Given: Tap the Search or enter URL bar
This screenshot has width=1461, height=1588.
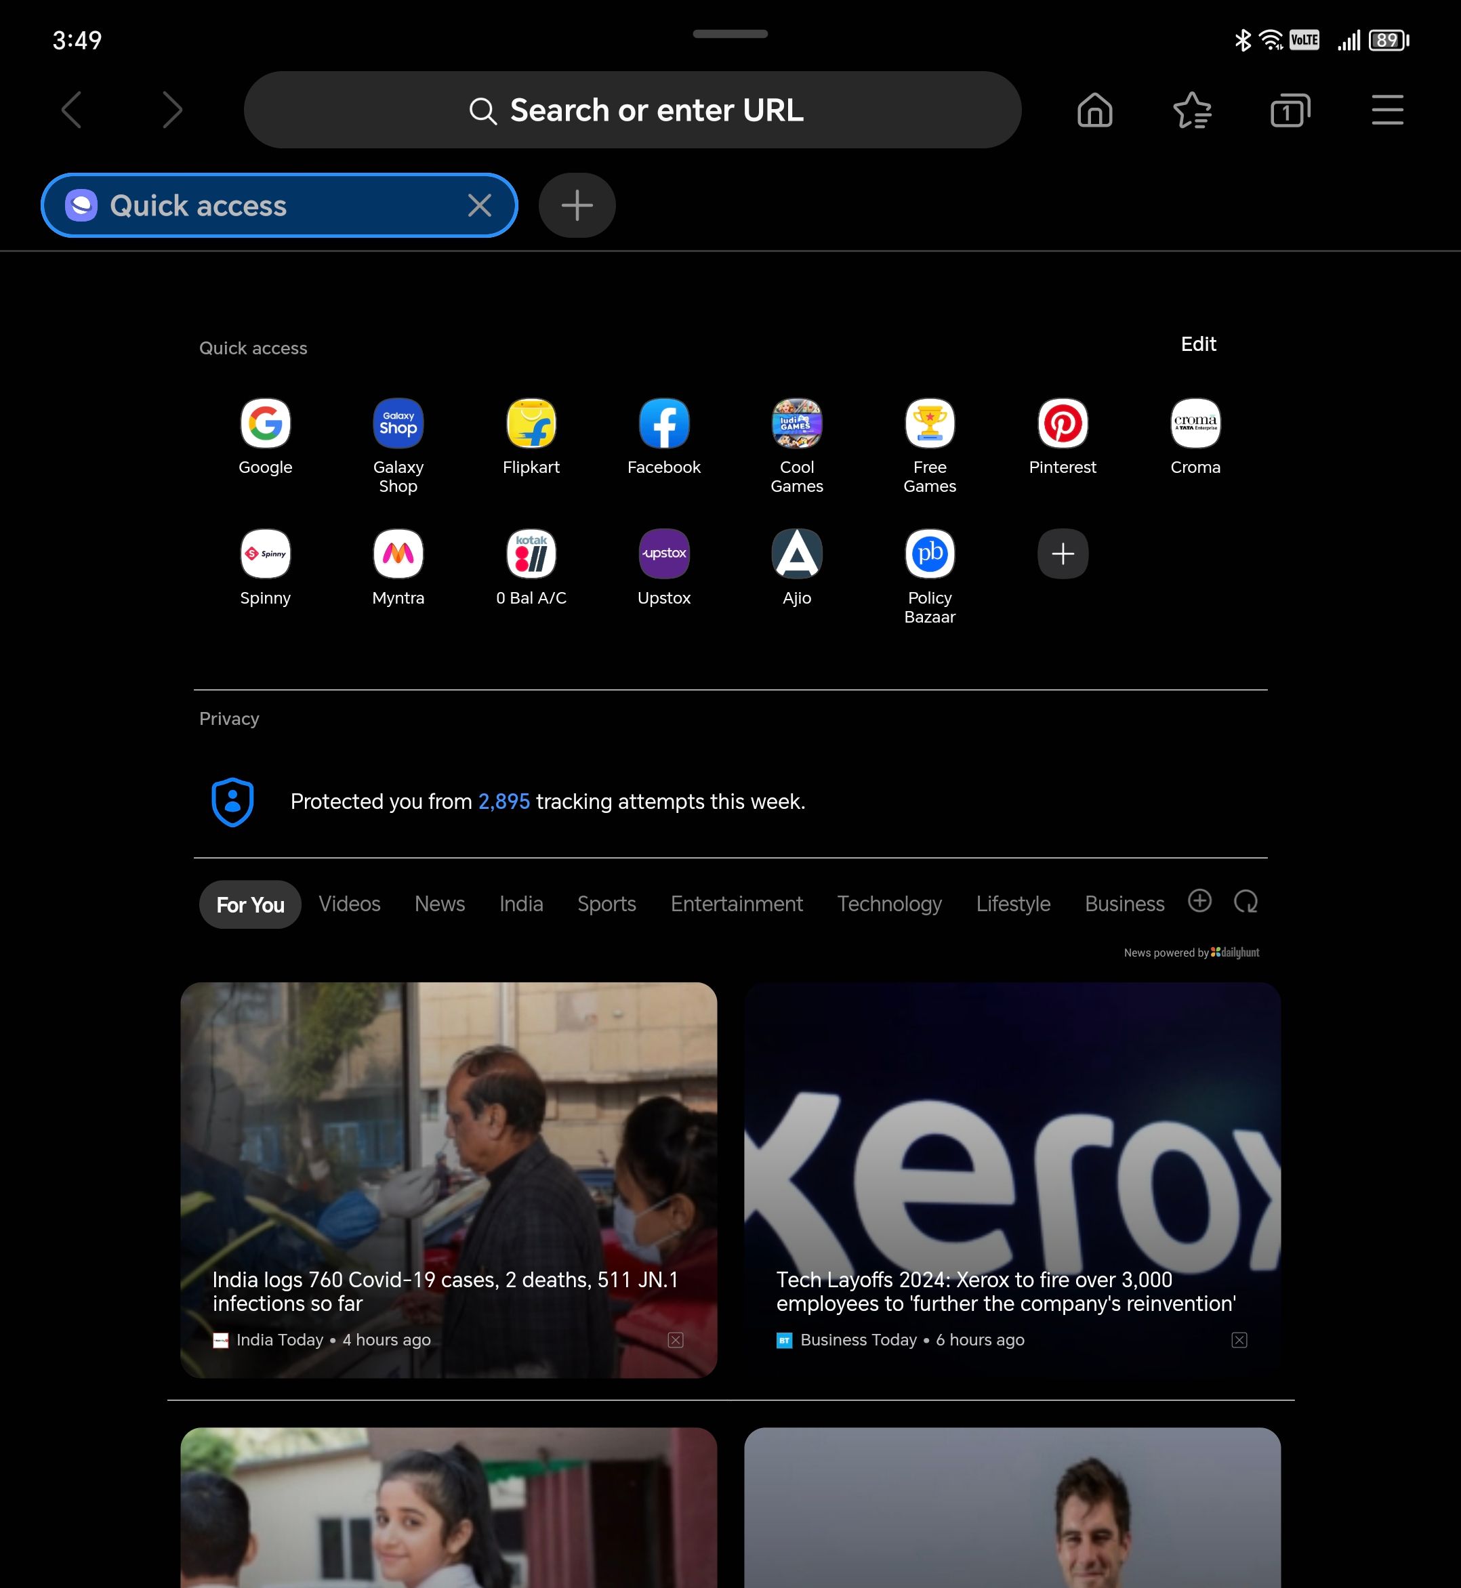Looking at the screenshot, I should [632, 110].
